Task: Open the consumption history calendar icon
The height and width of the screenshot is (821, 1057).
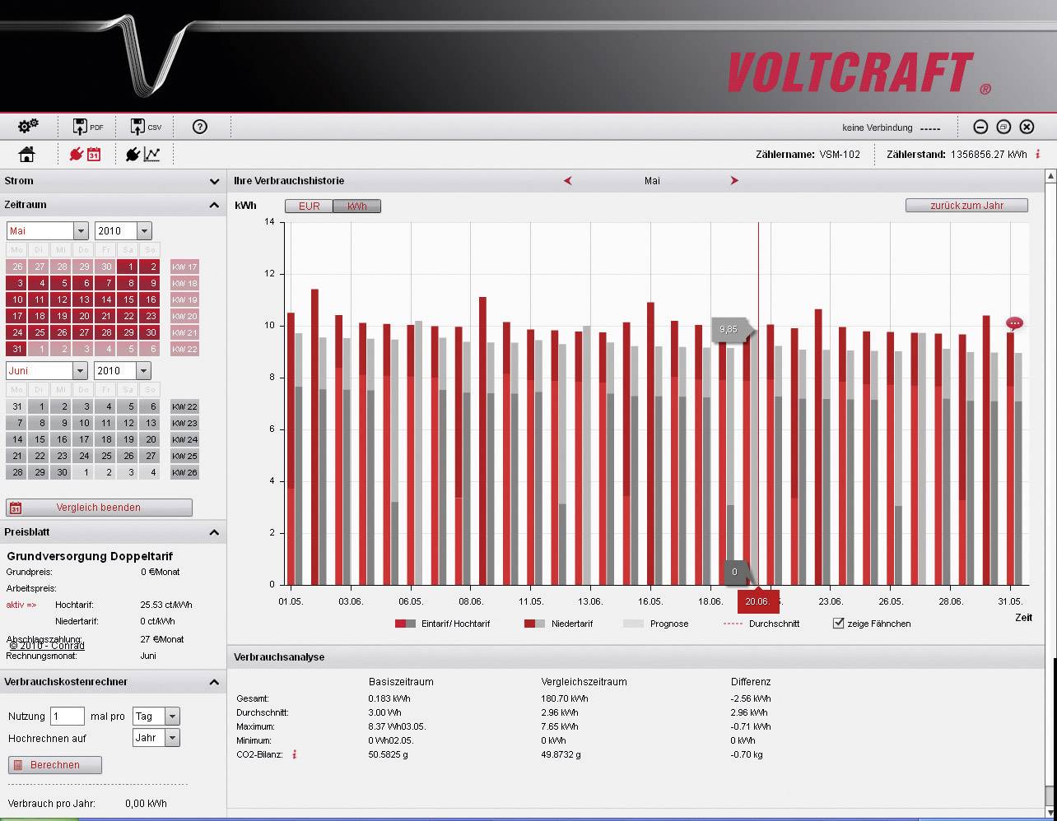Action: [85, 154]
